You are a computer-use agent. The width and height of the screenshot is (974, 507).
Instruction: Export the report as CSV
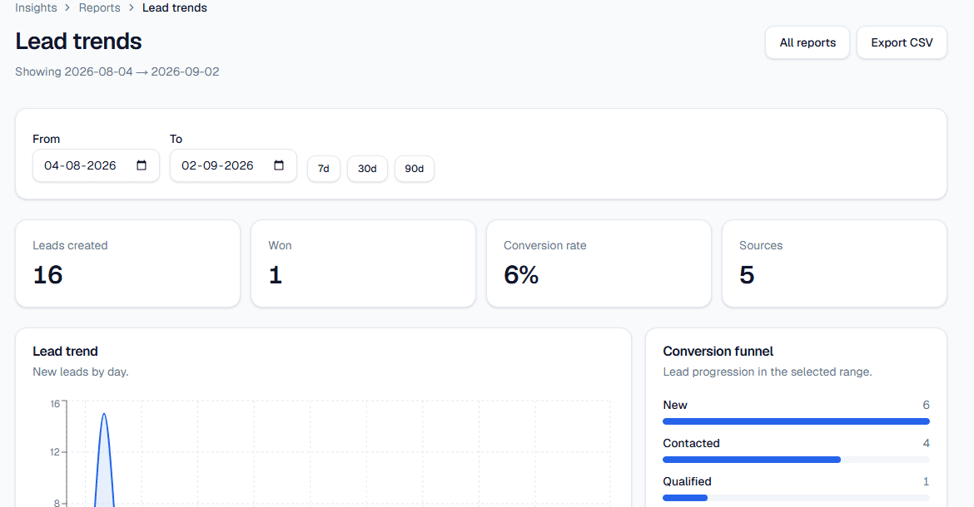click(x=902, y=42)
